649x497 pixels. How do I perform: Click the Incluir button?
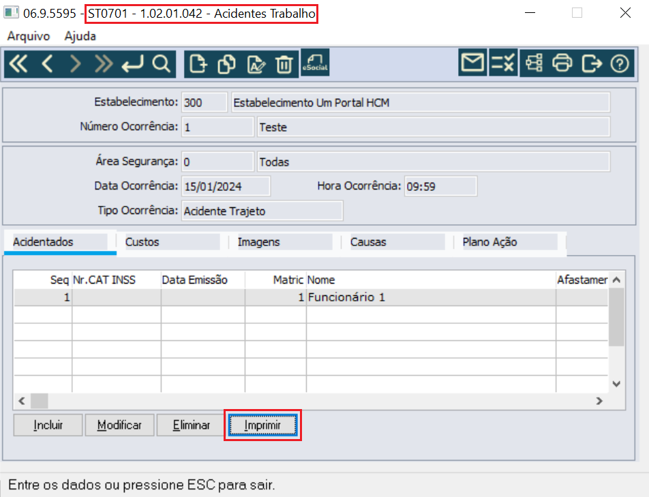[48, 425]
